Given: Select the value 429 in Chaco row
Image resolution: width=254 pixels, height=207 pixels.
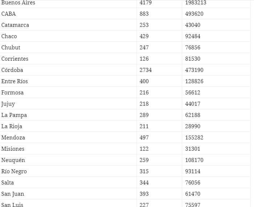Looking at the screenshot, I should [x=144, y=36].
